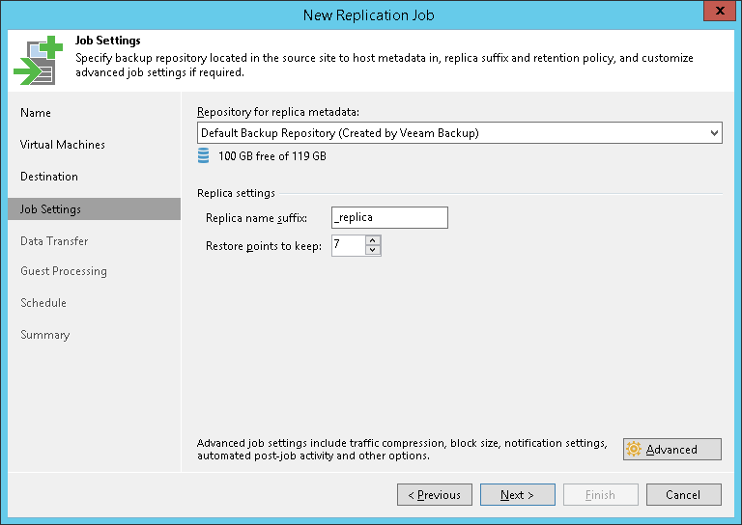Screen dimensions: 742x525
Task: Open the Guest Processing step
Action: pyautogui.click(x=64, y=271)
